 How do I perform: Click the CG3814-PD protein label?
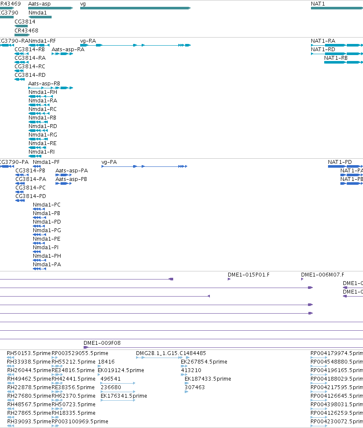point(31,196)
